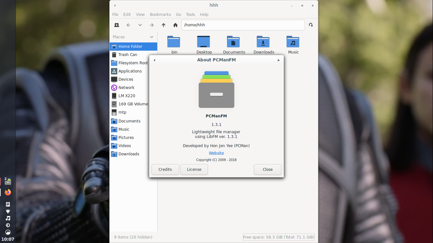Click 'Developed by Hon Jen Yee (PCMan)' text
This screenshot has width=433, height=243.
click(x=216, y=146)
